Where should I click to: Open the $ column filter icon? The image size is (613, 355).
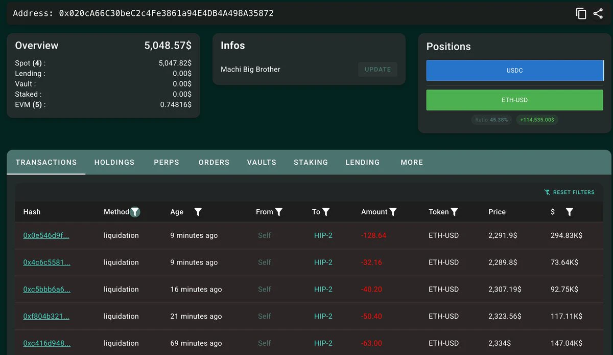point(570,212)
